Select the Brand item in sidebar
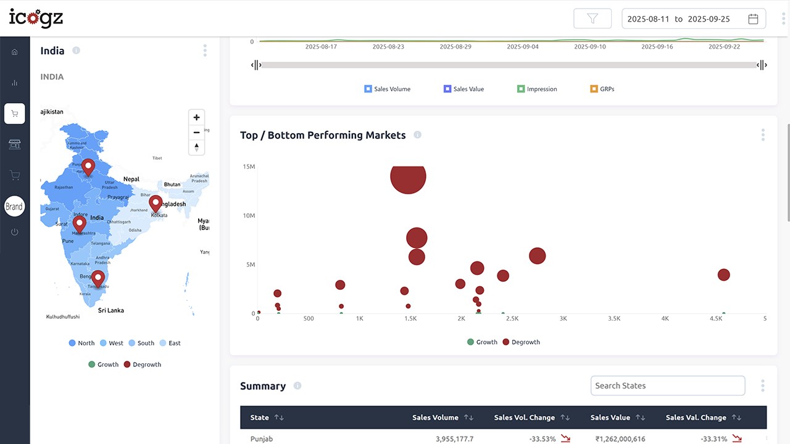This screenshot has width=790, height=444. [x=14, y=207]
